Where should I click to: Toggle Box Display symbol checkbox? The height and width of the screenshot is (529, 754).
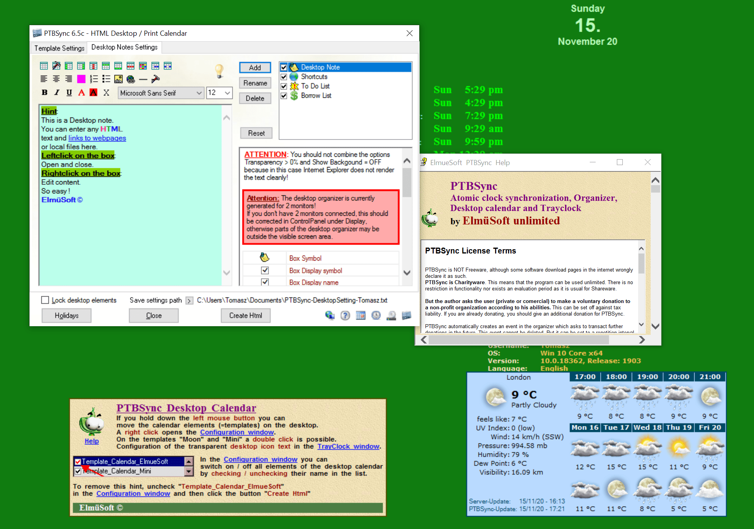(265, 270)
